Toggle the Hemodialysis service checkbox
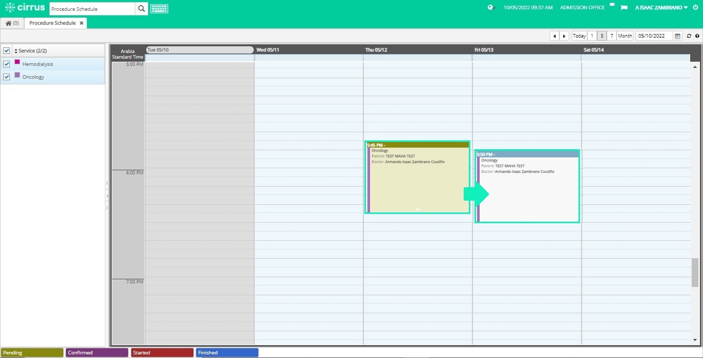Screen dimensions: 703x358 (x=7, y=64)
